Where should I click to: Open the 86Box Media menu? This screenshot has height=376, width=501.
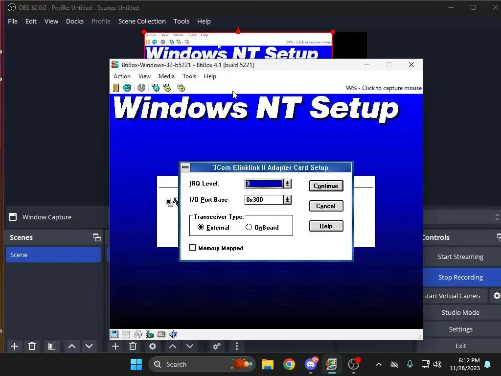166,76
